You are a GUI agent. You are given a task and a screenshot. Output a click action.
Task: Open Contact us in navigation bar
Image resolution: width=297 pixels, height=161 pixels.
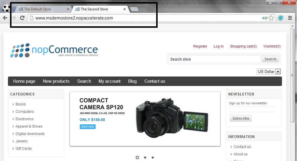tap(155, 81)
